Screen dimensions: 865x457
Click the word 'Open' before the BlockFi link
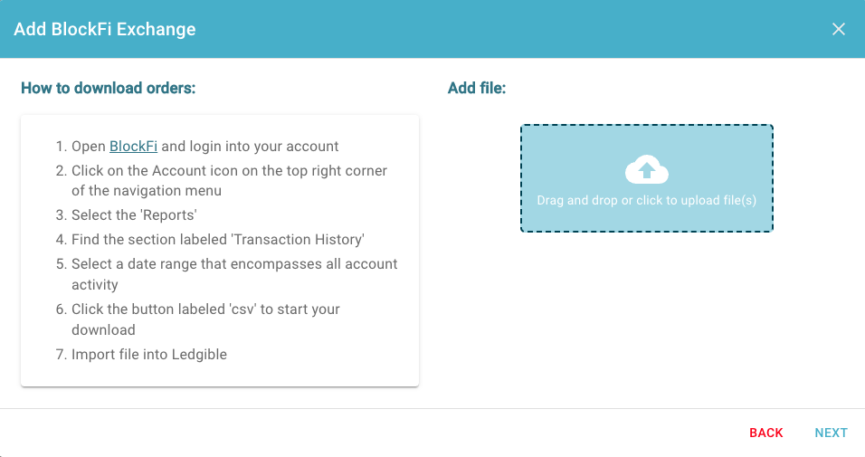pyautogui.click(x=89, y=147)
